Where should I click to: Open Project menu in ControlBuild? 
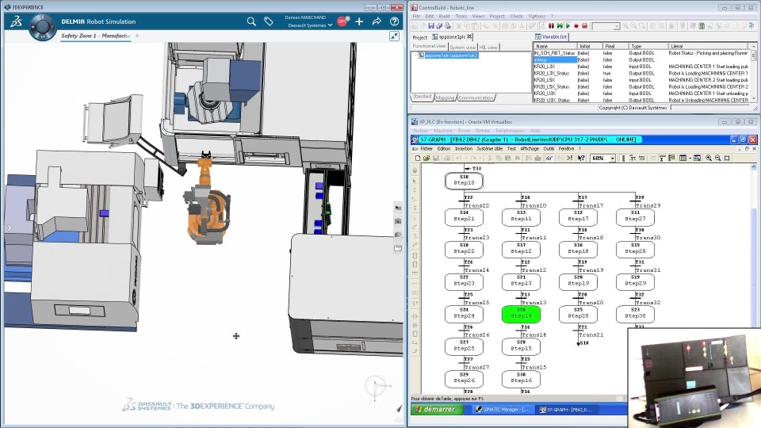coord(497,16)
